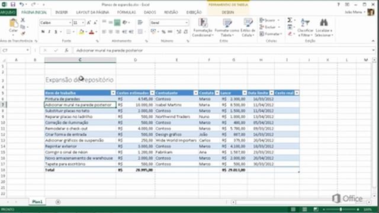Click the Save icon in quick access toolbar
379x213 pixels.
point(12,4)
